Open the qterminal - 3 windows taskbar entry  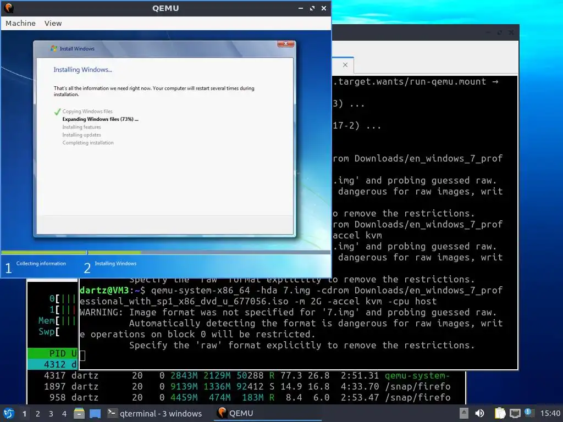point(155,413)
